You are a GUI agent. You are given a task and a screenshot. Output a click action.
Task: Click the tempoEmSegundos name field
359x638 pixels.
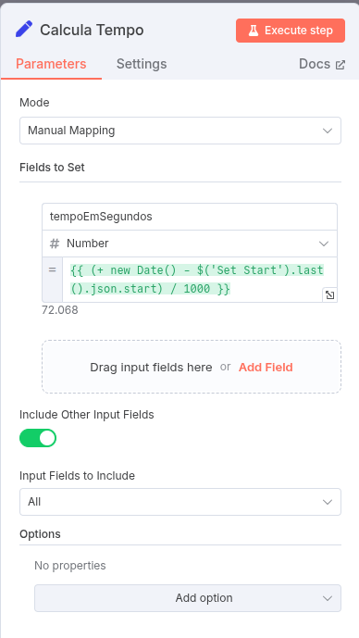(190, 217)
